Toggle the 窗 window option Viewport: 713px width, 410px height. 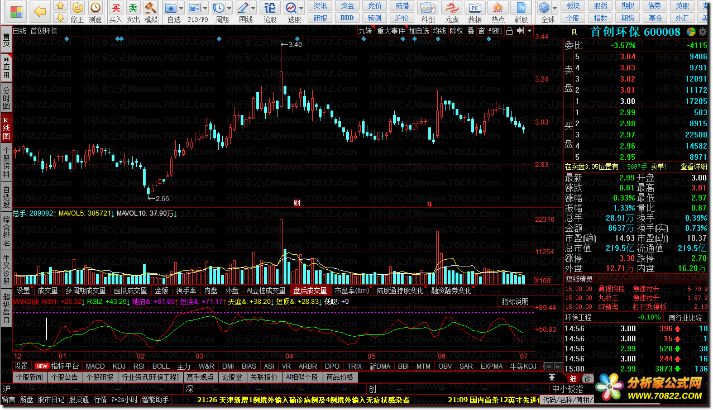point(481,31)
